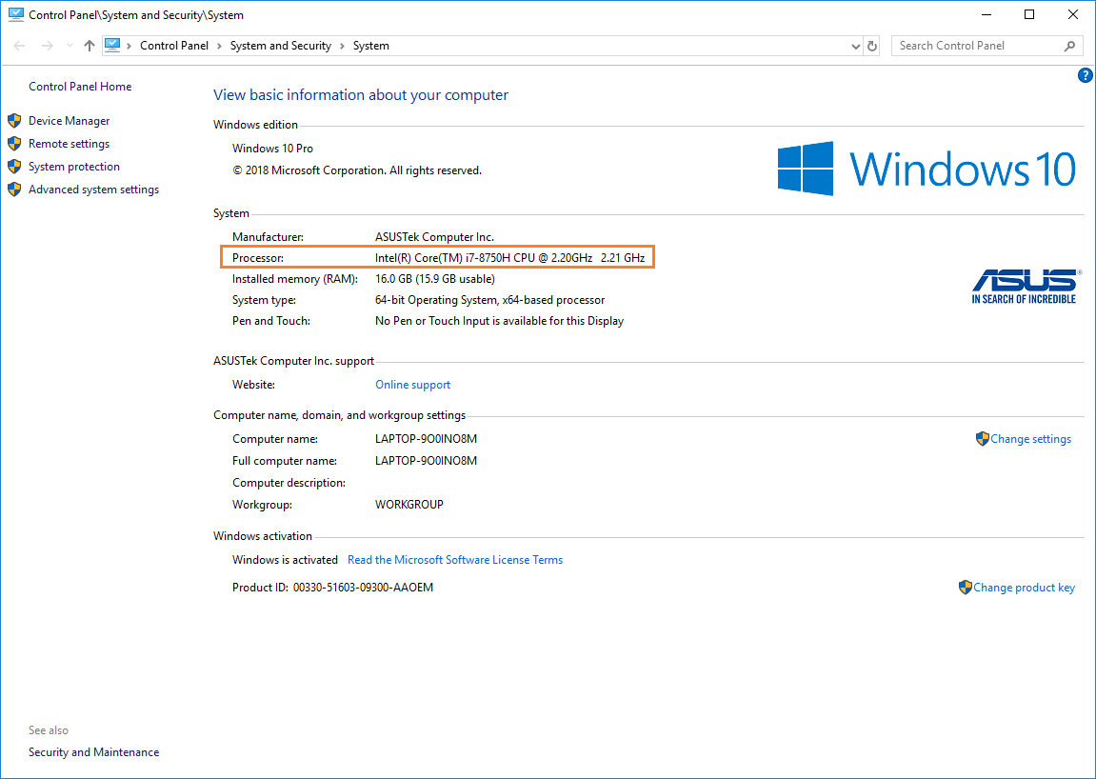The image size is (1096, 779).
Task: Open Advanced system settings
Action: click(93, 190)
